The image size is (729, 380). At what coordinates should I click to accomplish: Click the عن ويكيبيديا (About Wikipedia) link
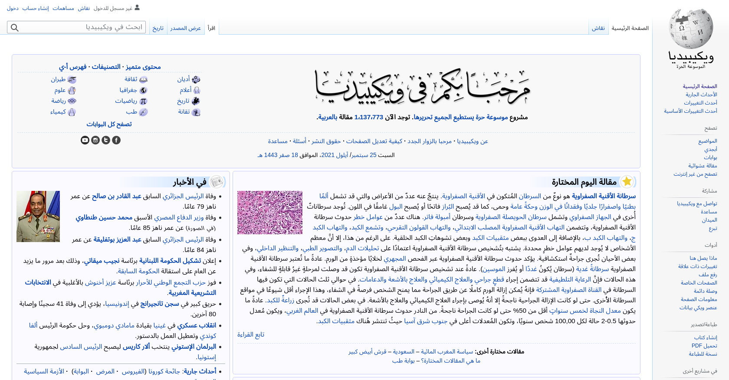(x=473, y=141)
